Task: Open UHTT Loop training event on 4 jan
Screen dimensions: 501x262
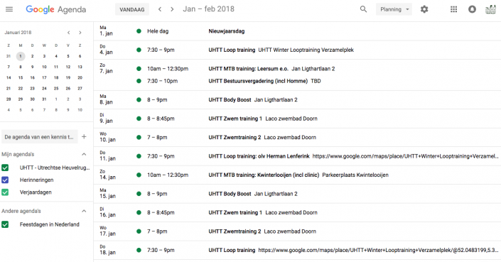Action: (x=232, y=50)
